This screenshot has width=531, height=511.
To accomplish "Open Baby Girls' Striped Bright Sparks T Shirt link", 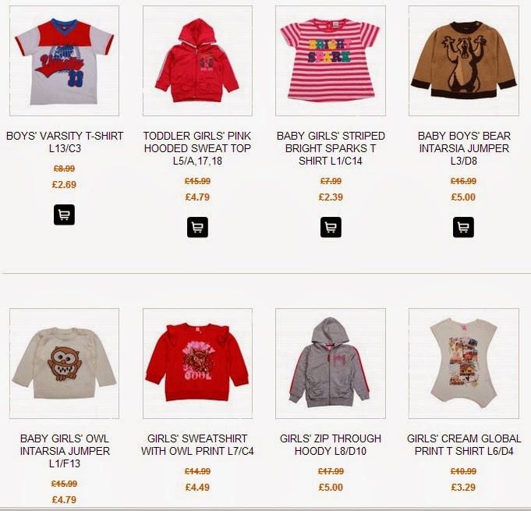I will pos(331,148).
